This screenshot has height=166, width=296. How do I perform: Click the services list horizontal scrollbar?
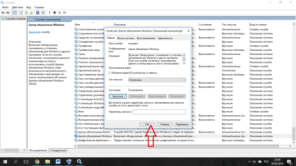(x=178, y=146)
